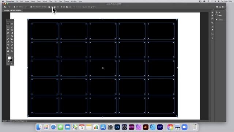Toggle Quick Mask mode
The height and width of the screenshot is (132, 234).
click(x=8, y=63)
